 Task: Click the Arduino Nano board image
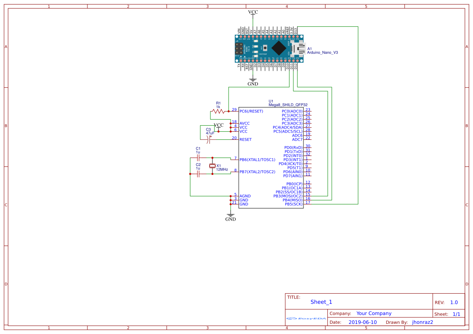coord(269,48)
